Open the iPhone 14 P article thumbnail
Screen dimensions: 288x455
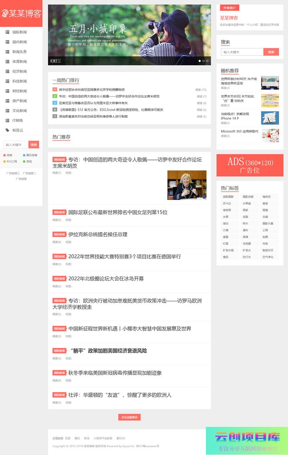(x=270, y=118)
